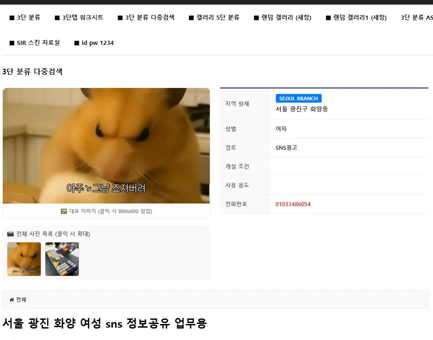Click the 경로 row label

tap(231, 148)
